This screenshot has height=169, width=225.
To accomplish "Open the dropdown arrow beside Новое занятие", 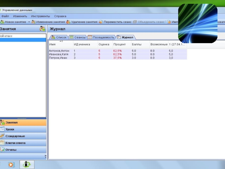I will click(29, 22).
